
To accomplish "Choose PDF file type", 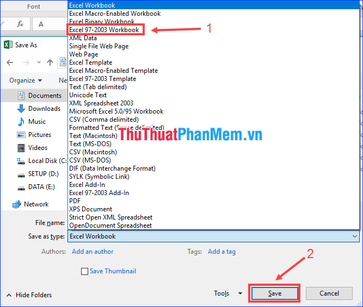I will point(213,201).
